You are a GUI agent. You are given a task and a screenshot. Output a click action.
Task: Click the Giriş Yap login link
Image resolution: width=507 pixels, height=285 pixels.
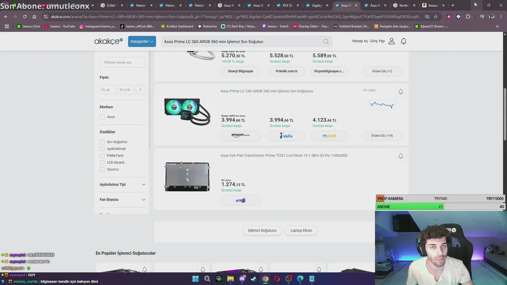point(377,41)
